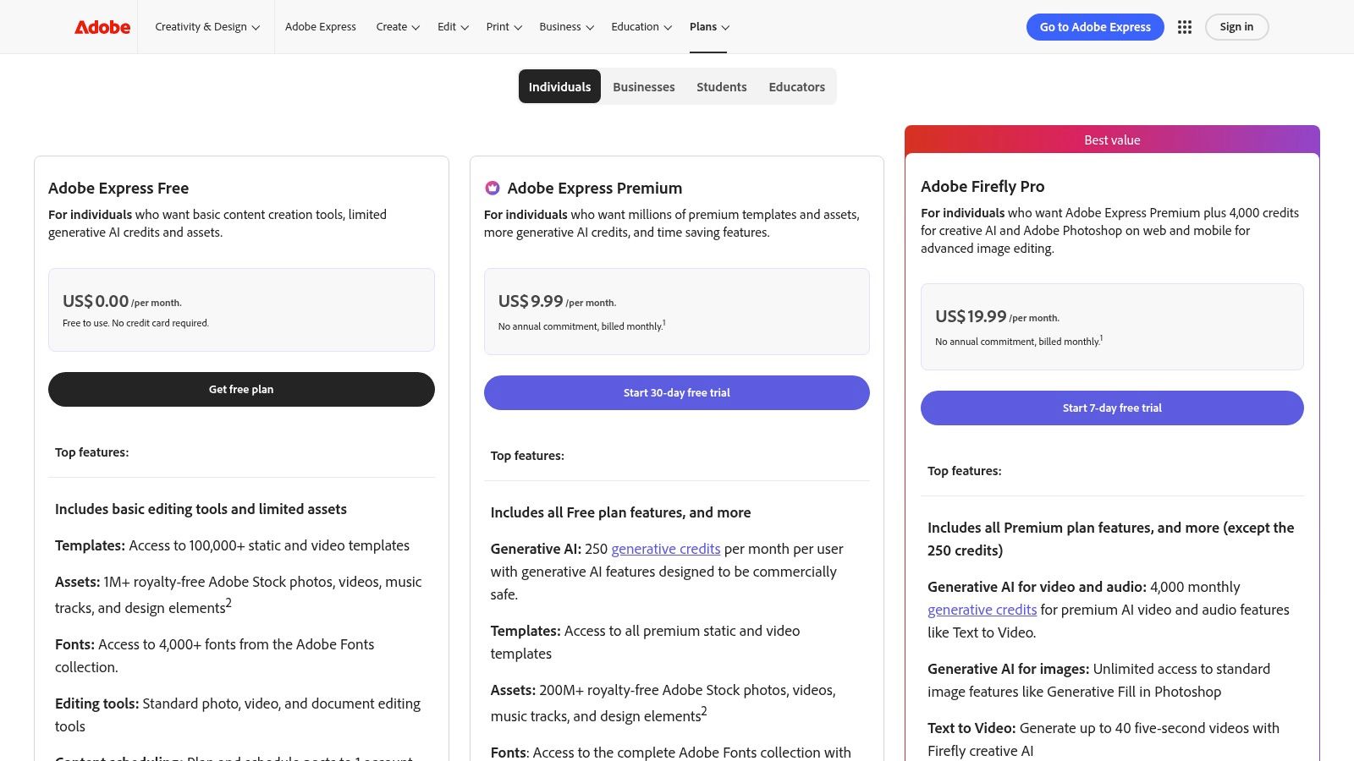Switch to the Students tab
The width and height of the screenshot is (1354, 761).
pyautogui.click(x=721, y=86)
